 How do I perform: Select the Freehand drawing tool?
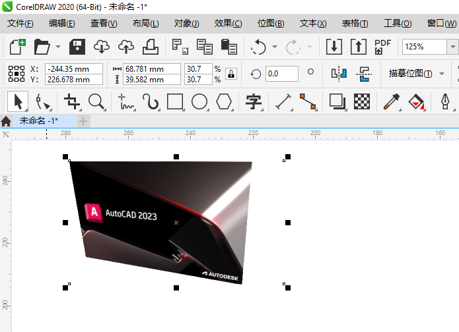pos(126,101)
